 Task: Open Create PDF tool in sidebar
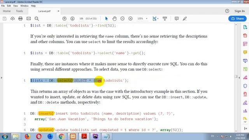click(245, 35)
